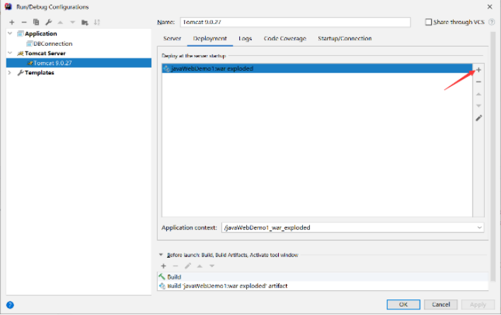Add artifact to deployment list
Viewport: 501px width, 315px height.
coord(478,70)
